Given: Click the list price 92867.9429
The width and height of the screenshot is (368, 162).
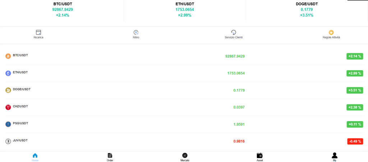Looking at the screenshot, I should coord(235,56).
